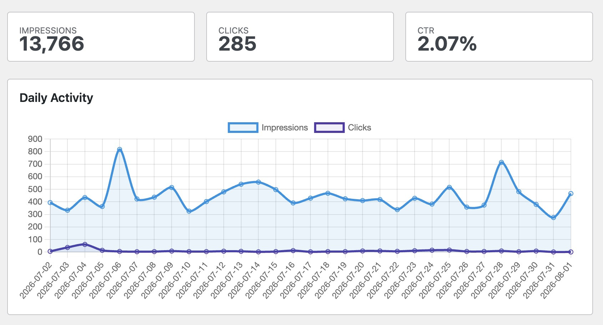Click the Clicks legend label
The height and width of the screenshot is (325, 603).
point(359,128)
